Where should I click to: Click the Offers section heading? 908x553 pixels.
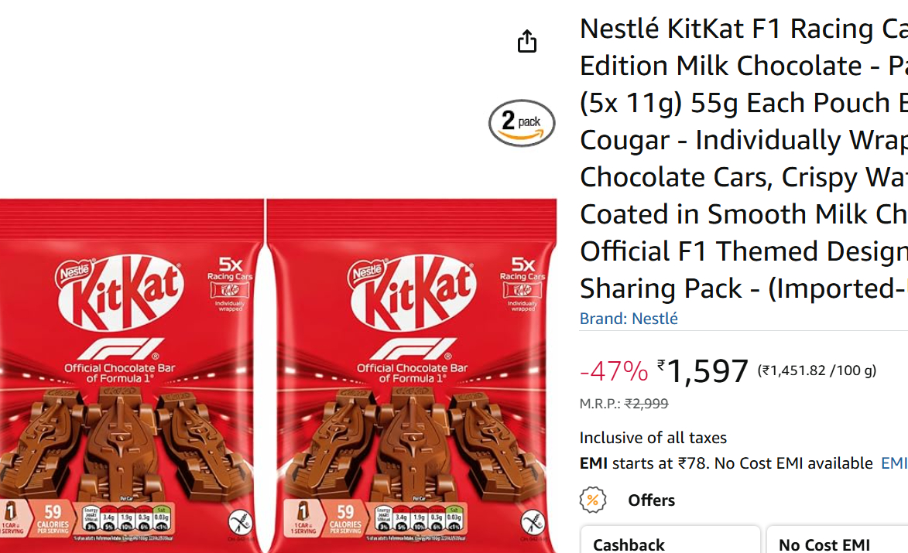click(x=652, y=500)
